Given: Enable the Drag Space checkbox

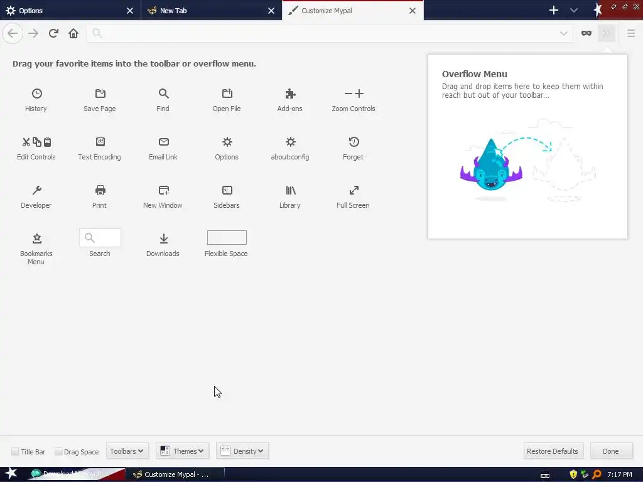Looking at the screenshot, I should [x=58, y=451].
